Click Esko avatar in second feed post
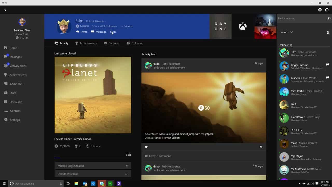The width and height of the screenshot is (332, 187). (148, 168)
